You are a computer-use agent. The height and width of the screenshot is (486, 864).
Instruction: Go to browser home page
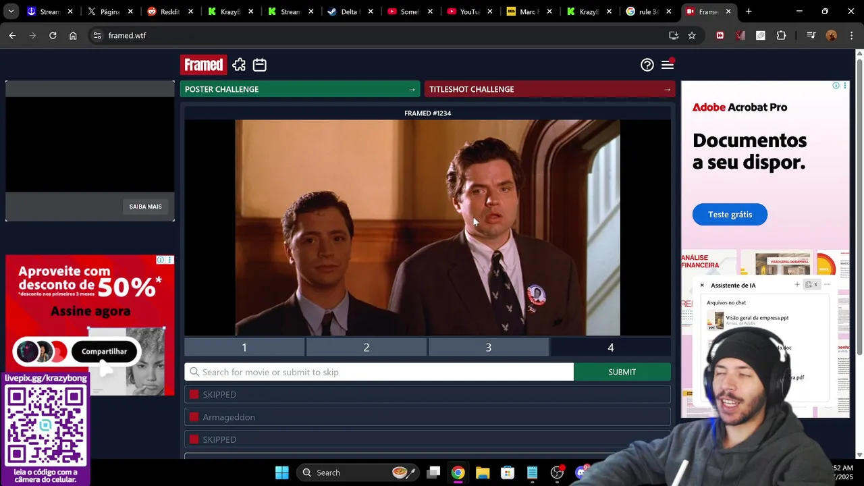coord(73,35)
